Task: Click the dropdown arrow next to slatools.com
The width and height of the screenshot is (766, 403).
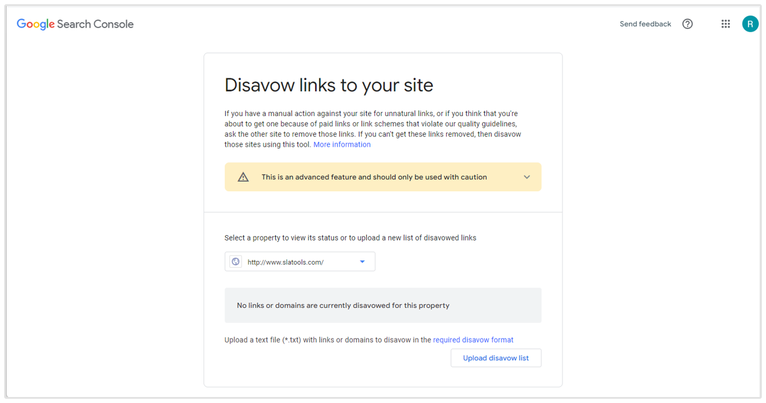Action: coord(362,261)
